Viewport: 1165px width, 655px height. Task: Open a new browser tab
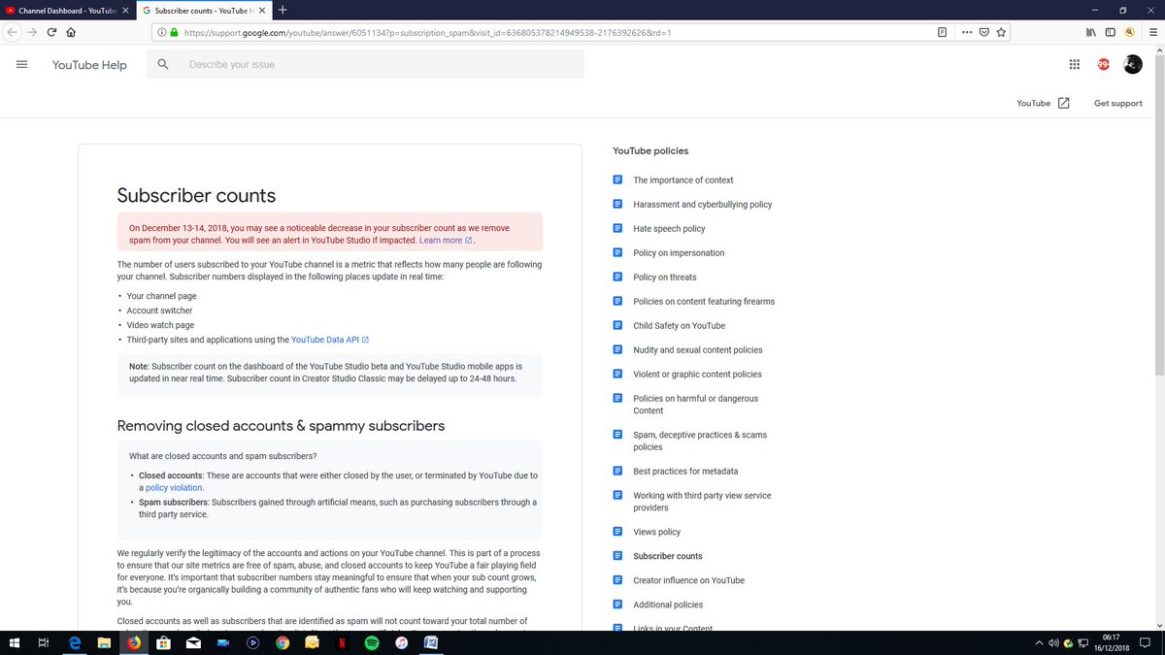click(x=283, y=10)
